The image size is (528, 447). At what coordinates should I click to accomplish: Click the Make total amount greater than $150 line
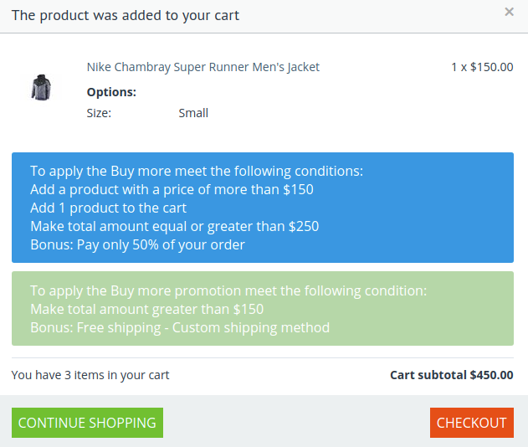click(146, 309)
